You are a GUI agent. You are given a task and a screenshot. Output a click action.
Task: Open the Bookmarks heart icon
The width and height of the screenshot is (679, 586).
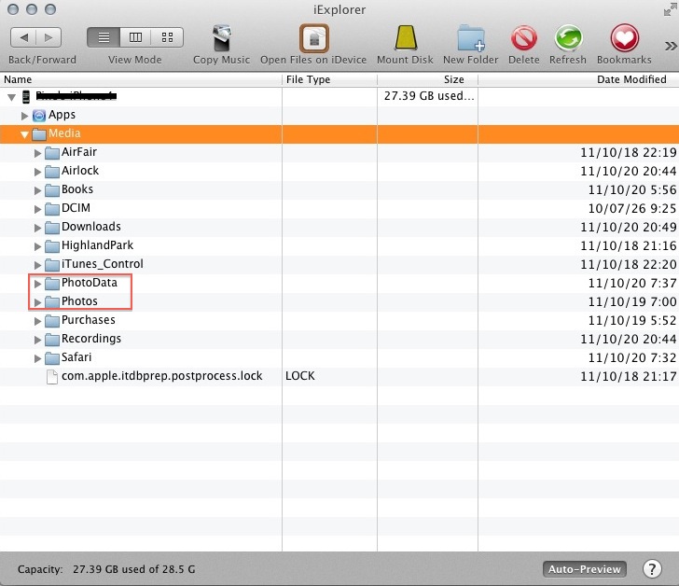624,38
